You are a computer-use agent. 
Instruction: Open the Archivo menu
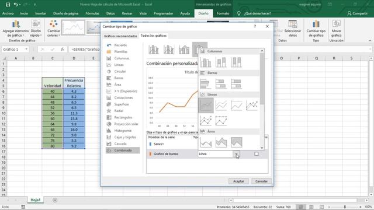tap(8, 13)
